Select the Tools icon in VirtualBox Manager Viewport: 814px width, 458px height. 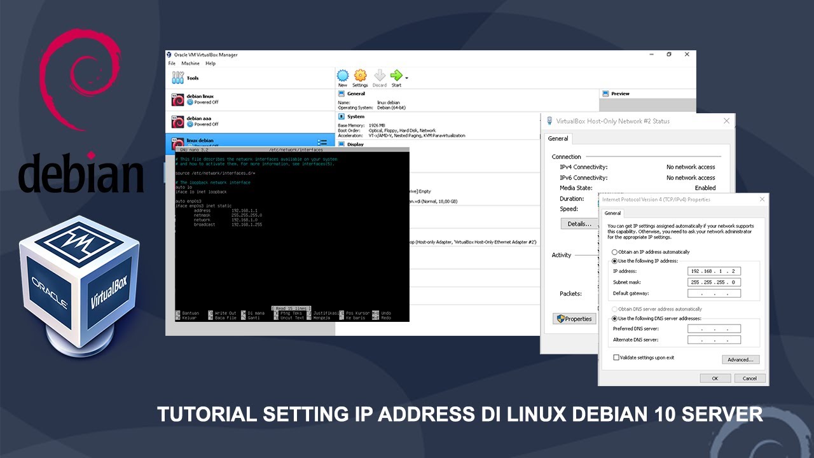point(177,78)
